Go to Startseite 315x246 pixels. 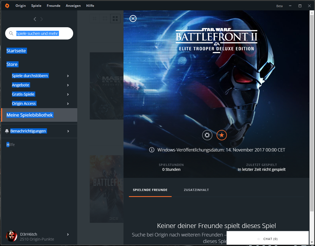16,51
